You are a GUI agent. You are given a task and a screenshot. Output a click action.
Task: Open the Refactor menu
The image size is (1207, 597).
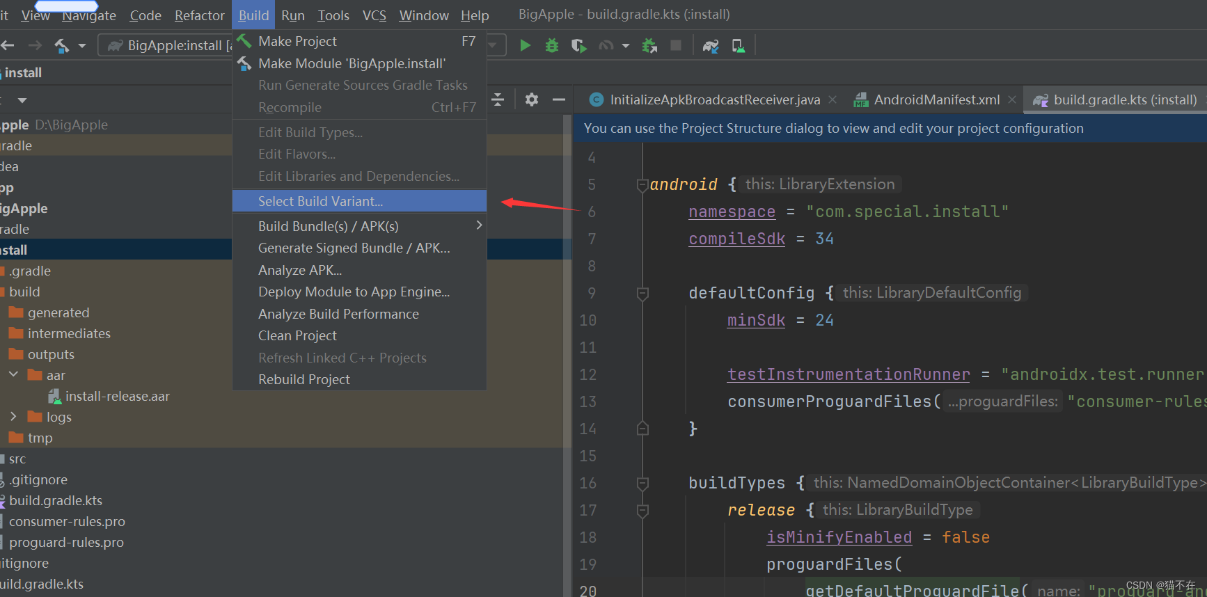[x=200, y=15]
